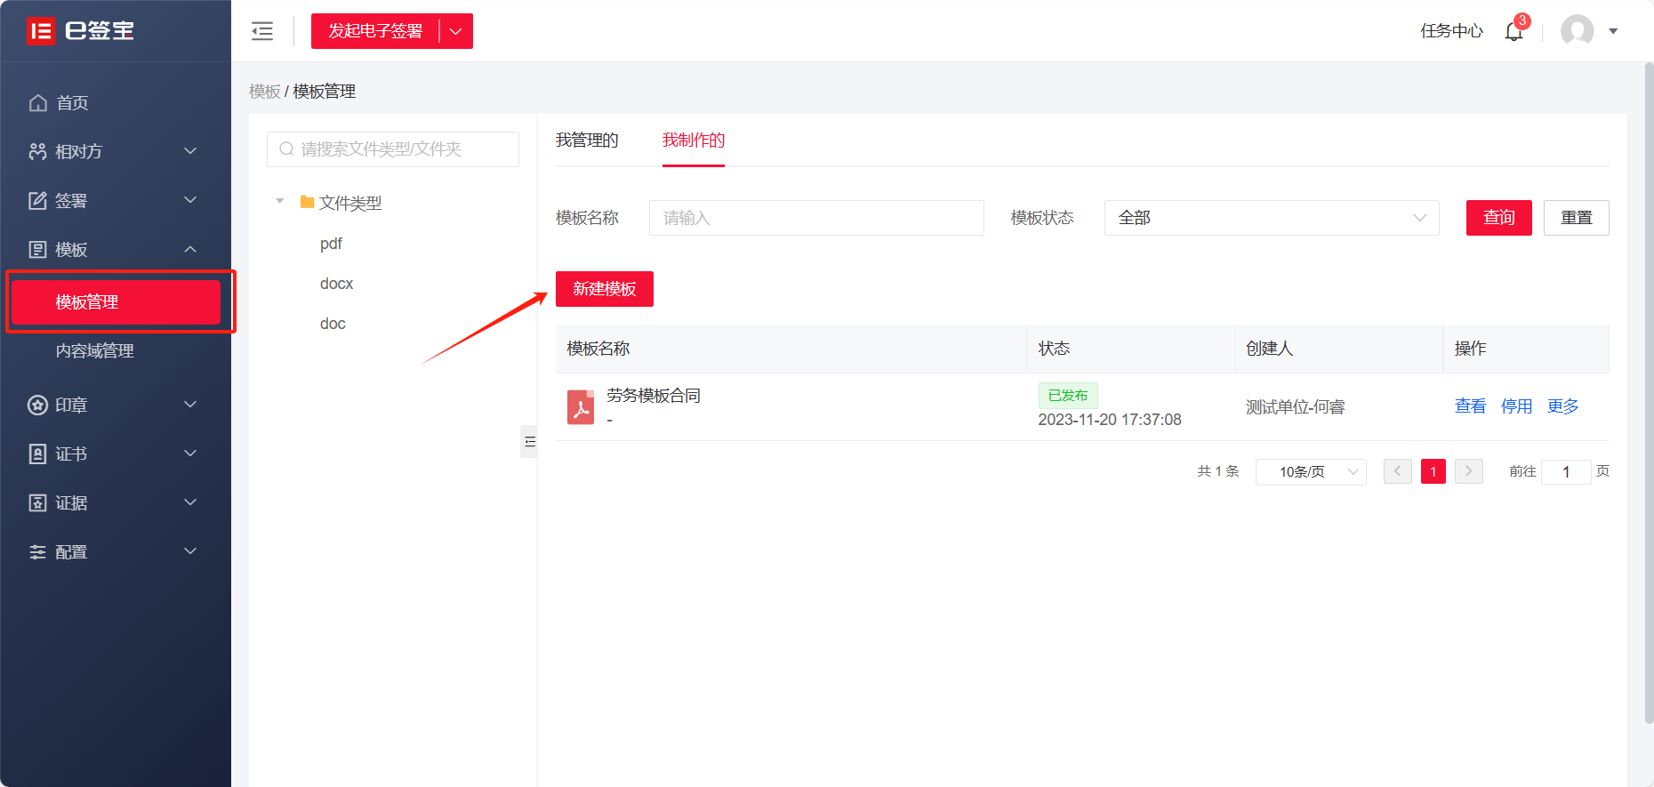The image size is (1654, 787).
Task: Click the user avatar icon
Action: (x=1577, y=31)
